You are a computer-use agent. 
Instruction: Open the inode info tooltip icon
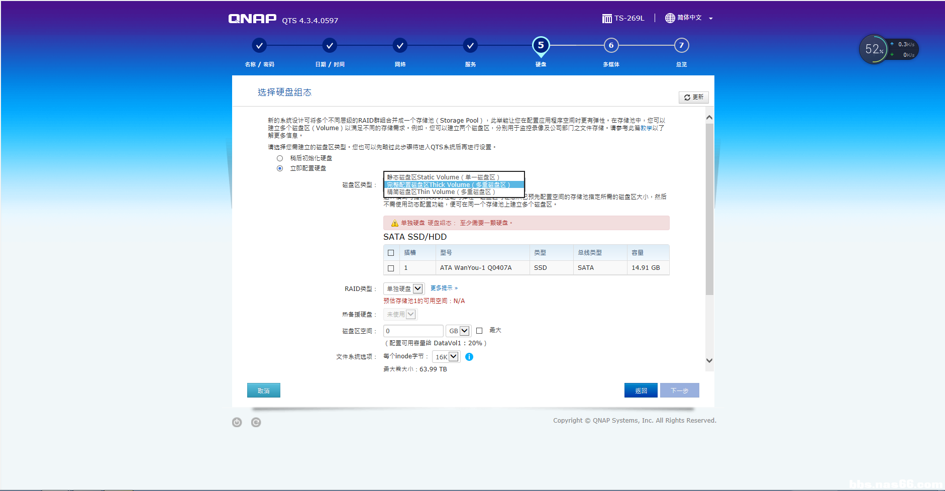(469, 356)
